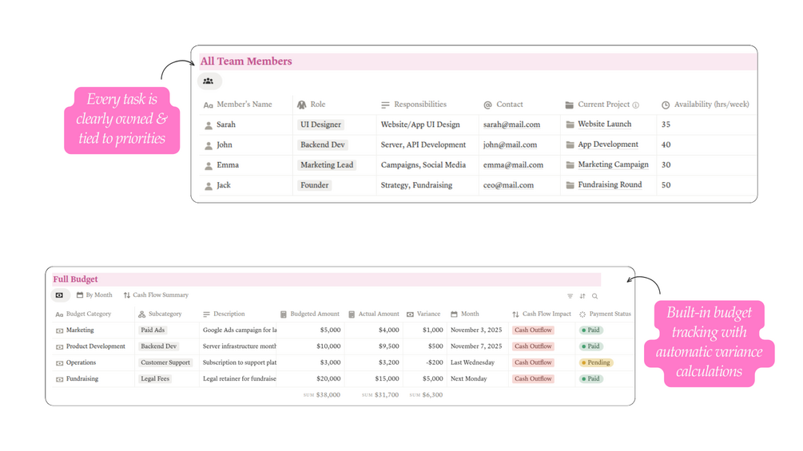Click the Strategy, Fundraising responsibilities cell
The height and width of the screenshot is (451, 803).
click(x=416, y=186)
